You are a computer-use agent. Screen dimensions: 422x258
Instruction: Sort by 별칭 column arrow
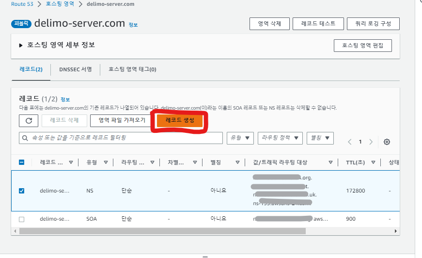click(x=237, y=162)
